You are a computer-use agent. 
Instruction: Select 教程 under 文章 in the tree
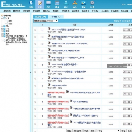[x=11, y=21]
